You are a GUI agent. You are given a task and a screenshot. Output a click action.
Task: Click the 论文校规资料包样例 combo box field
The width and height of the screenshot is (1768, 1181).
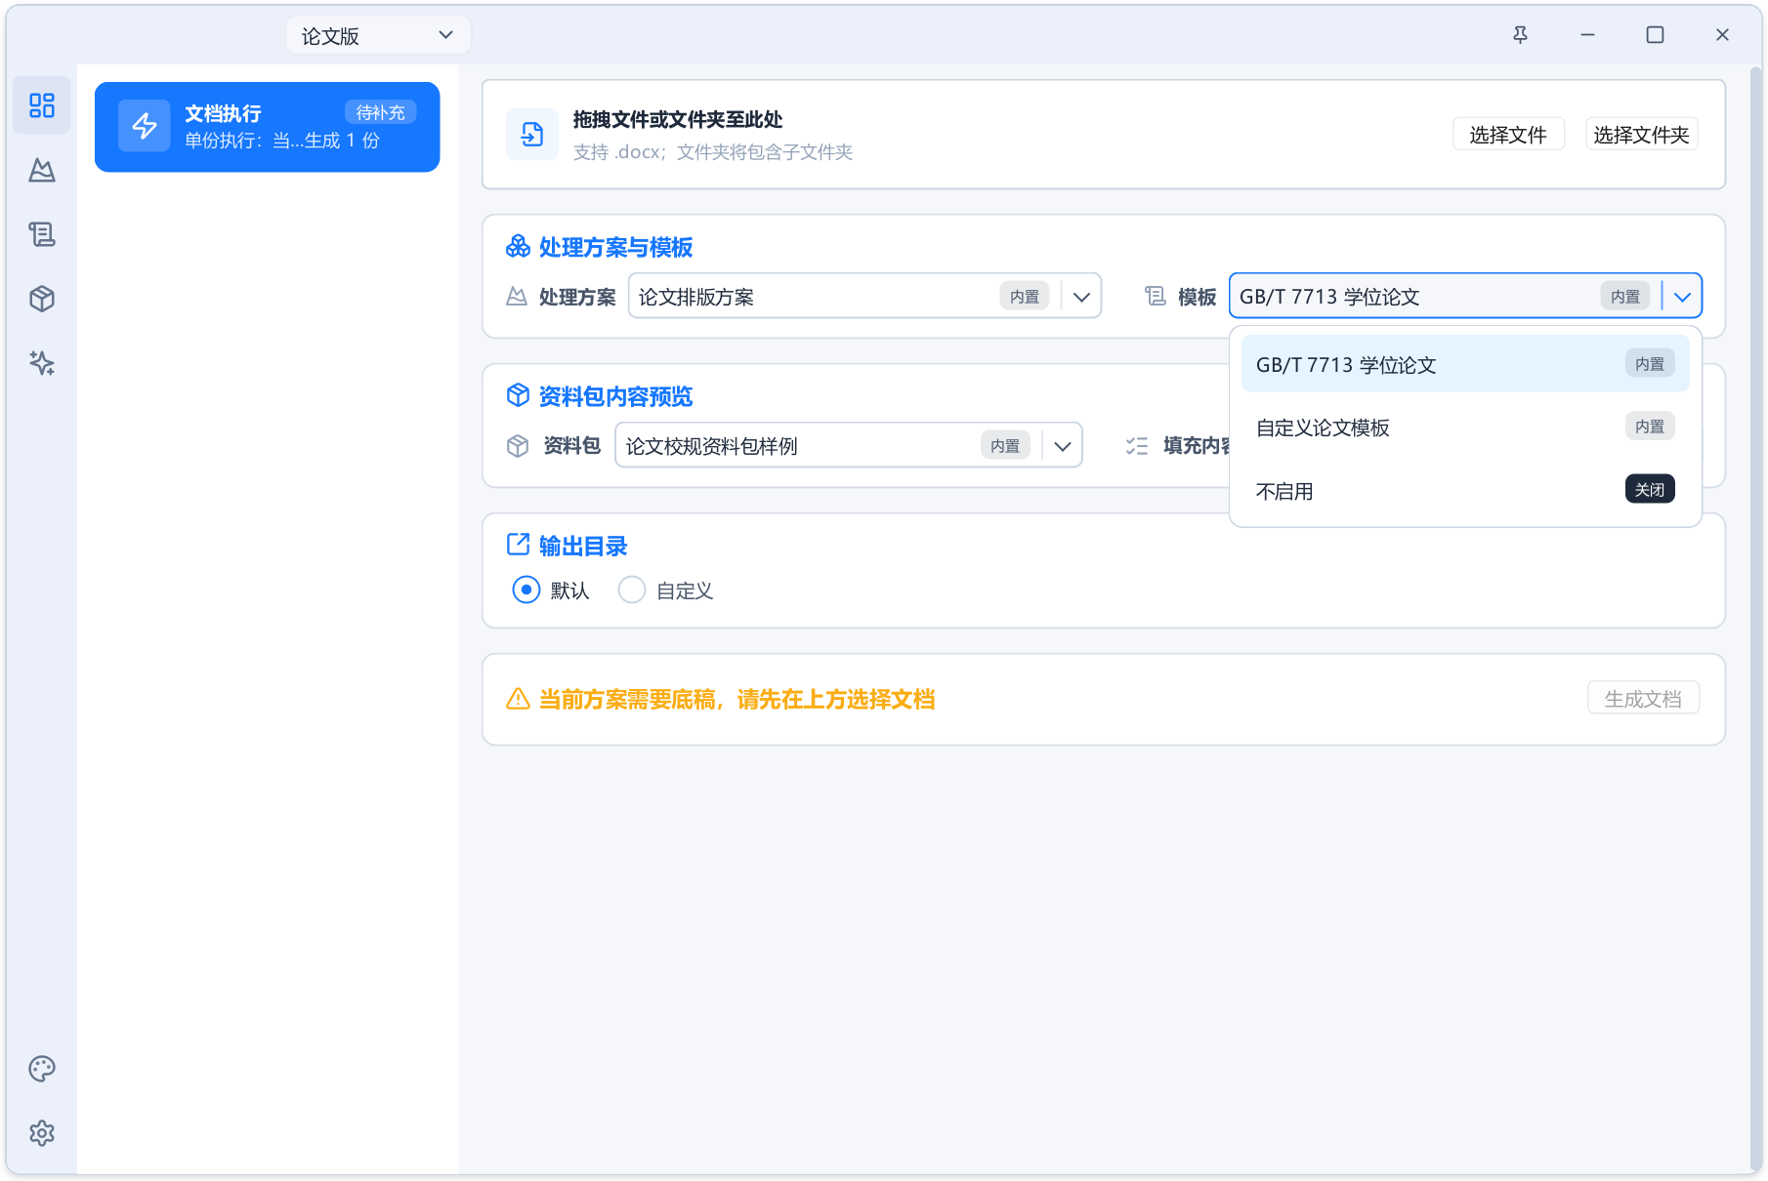click(848, 445)
